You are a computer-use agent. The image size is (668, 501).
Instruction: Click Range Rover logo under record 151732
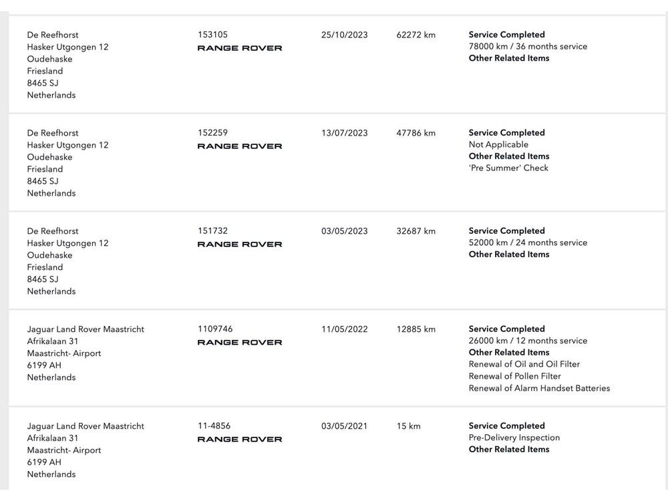(240, 244)
